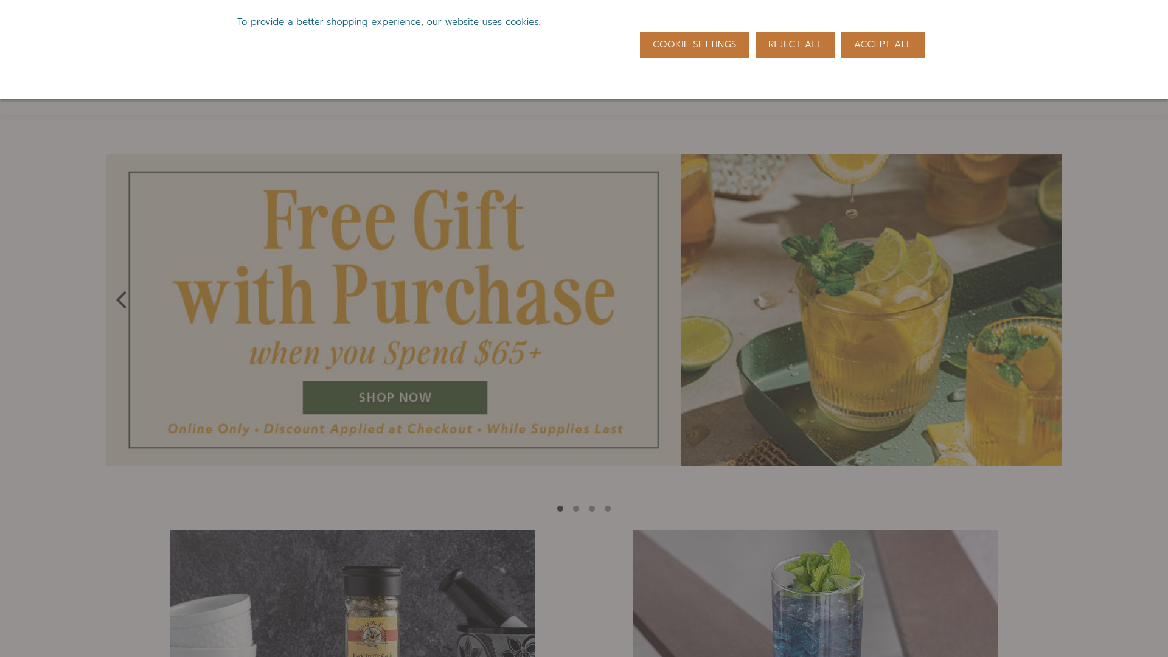Open the Black Truffle Garlic spice jar image

point(370,611)
